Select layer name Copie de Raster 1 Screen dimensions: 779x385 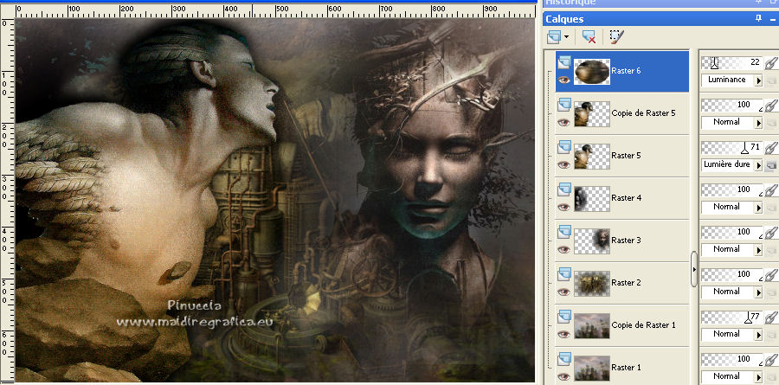pyautogui.click(x=643, y=325)
